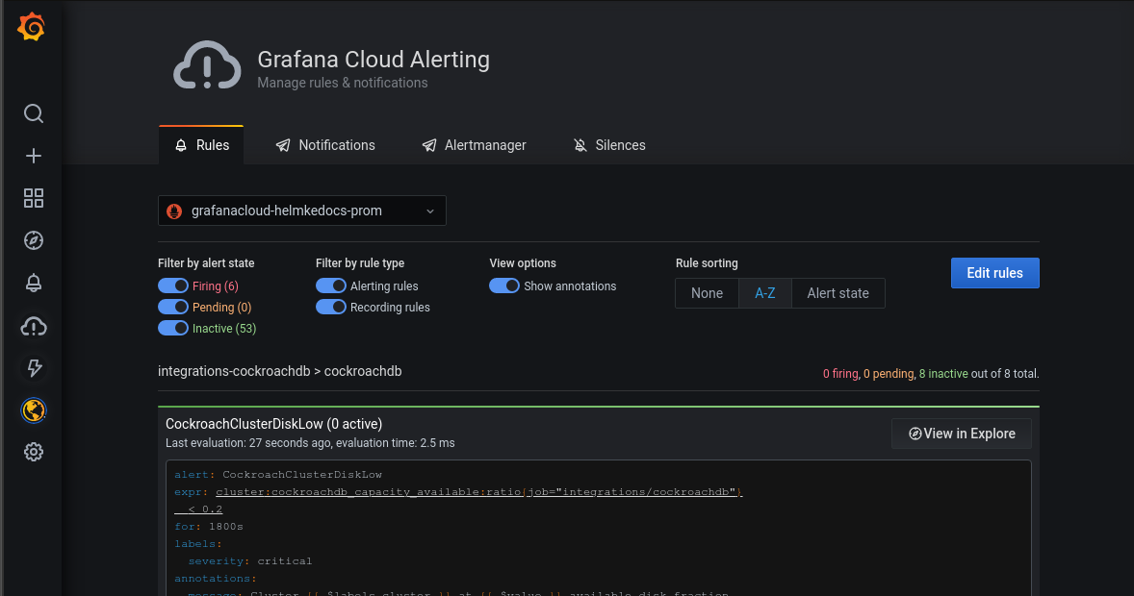1134x596 pixels.
Task: Click the Create (plus) sidebar icon
Action: (x=33, y=155)
